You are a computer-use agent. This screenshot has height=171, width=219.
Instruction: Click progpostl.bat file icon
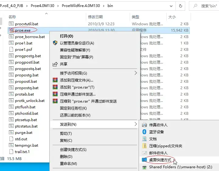click(11, 62)
